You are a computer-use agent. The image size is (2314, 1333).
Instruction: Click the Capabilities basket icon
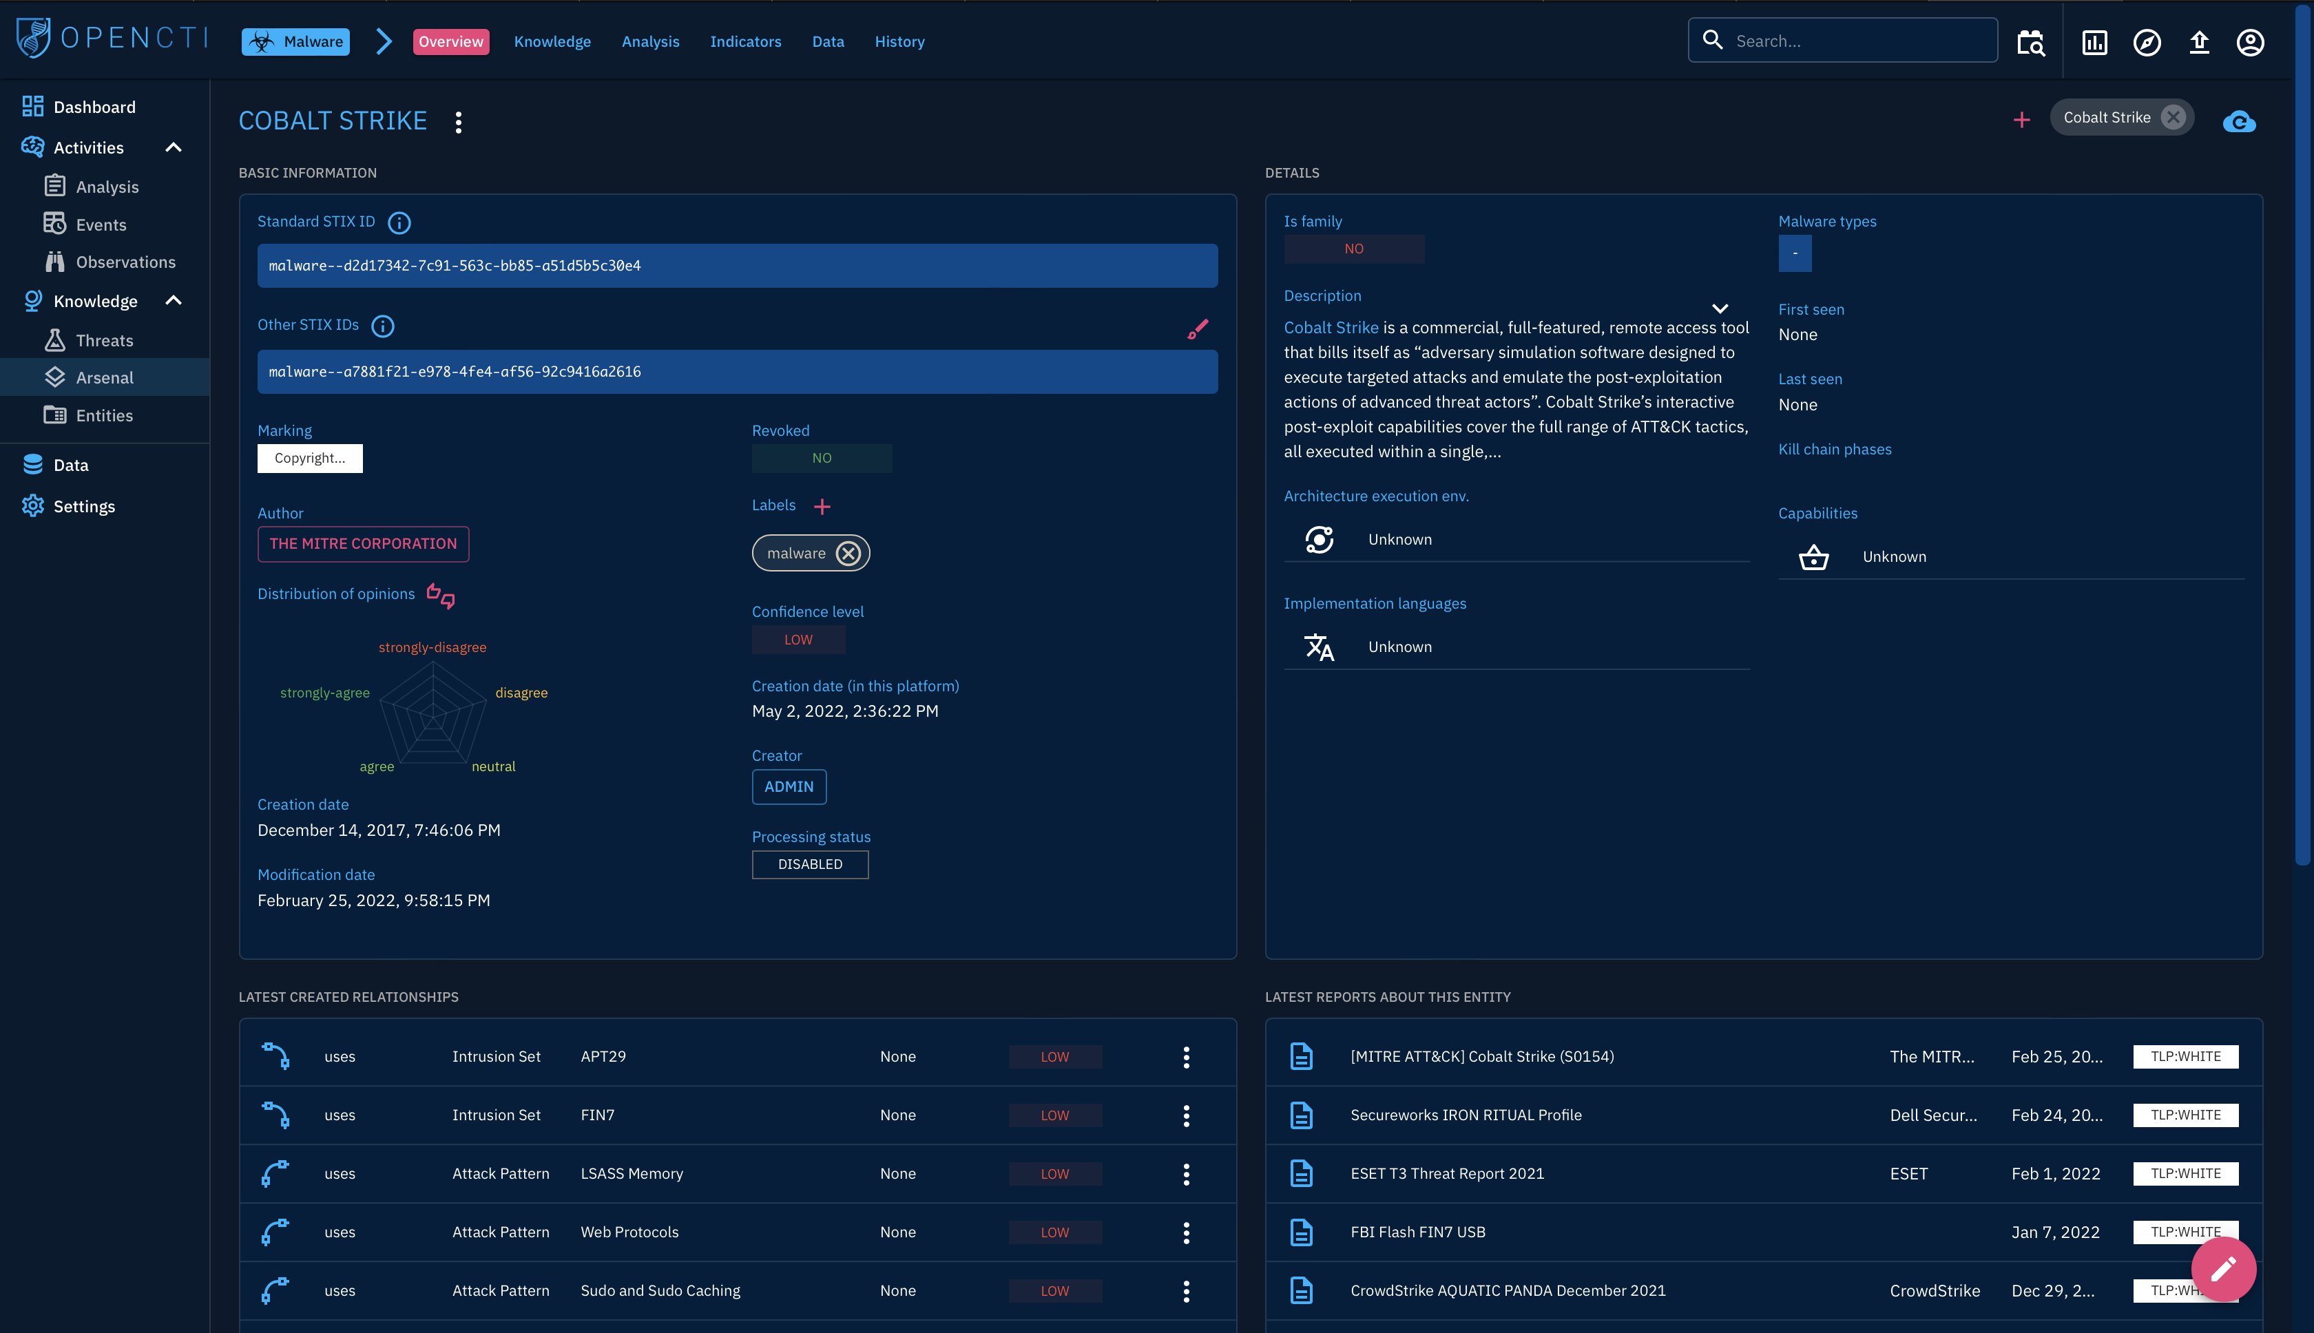(x=1813, y=558)
